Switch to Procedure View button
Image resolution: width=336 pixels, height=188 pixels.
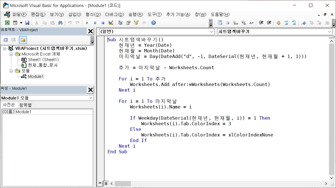click(x=100, y=183)
